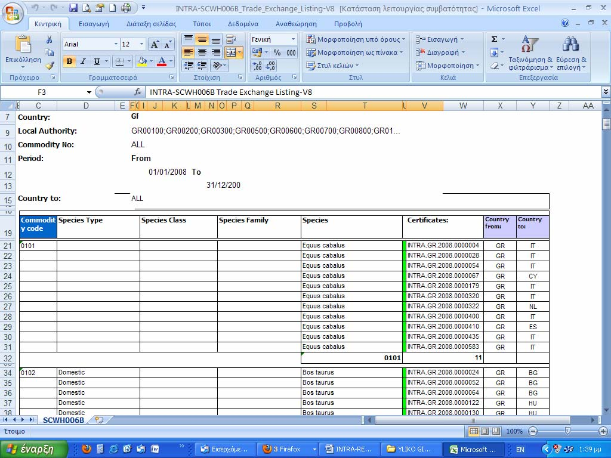Screen dimensions: 611x458
Task: Open Στυλ κελιών gallery
Action: [332, 66]
